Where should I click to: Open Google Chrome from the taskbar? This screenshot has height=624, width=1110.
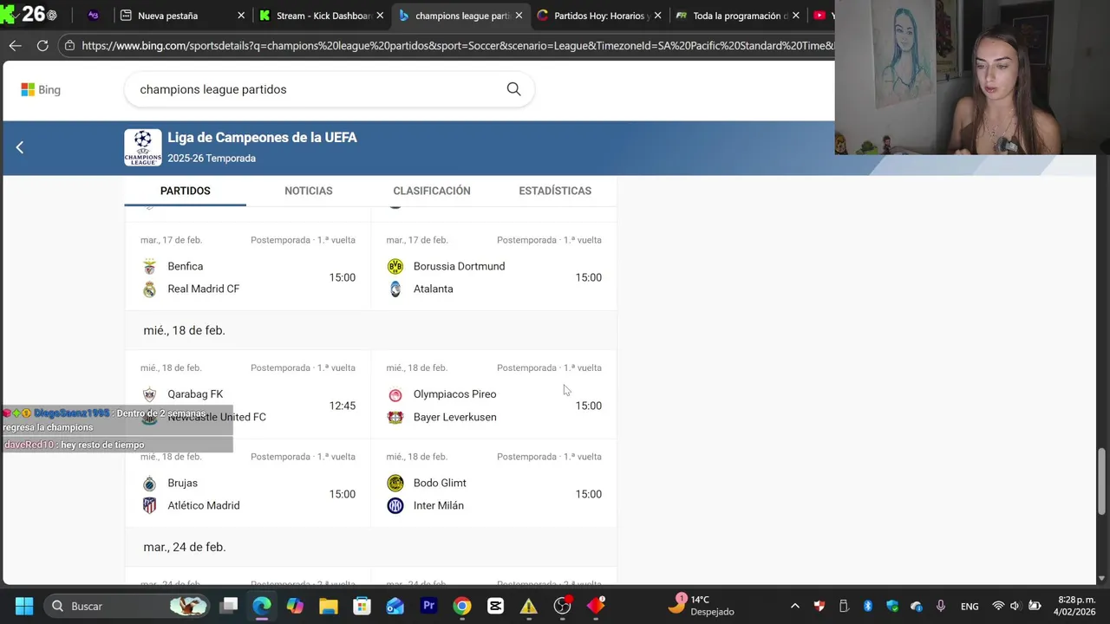pos(462,606)
